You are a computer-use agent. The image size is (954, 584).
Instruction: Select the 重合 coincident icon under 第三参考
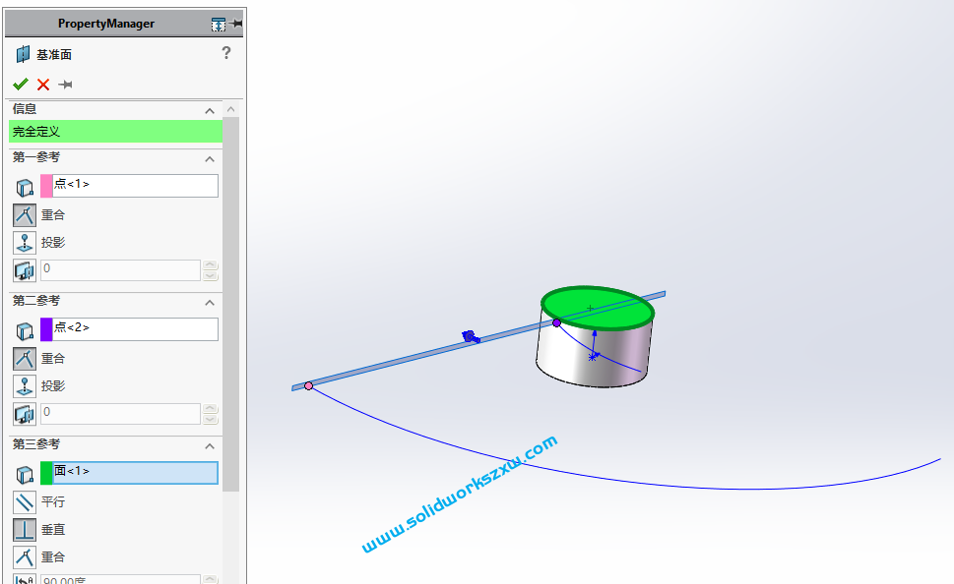[24, 556]
